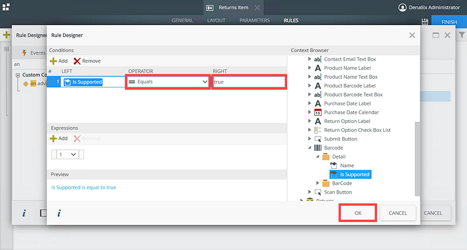Click the RIGHT value field containing true
The width and height of the screenshot is (467, 250).
click(x=249, y=82)
